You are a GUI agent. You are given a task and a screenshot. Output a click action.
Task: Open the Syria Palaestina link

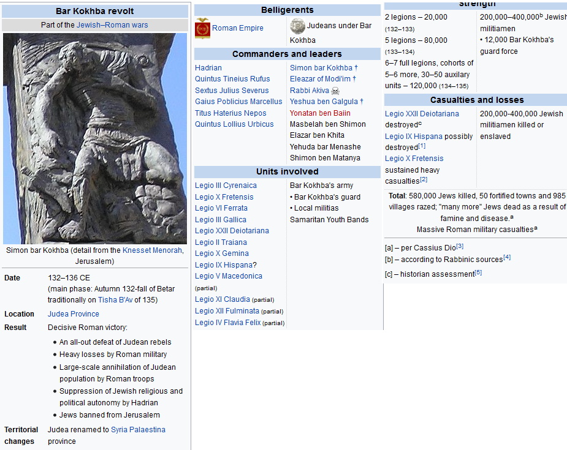tap(138, 430)
